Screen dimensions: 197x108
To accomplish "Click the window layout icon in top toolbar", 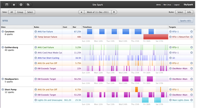I will pos(7,5).
